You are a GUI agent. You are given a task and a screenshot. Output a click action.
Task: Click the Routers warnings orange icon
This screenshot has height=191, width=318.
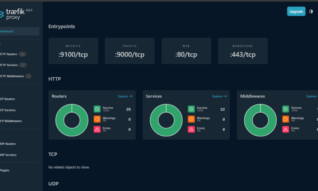coord(97,119)
